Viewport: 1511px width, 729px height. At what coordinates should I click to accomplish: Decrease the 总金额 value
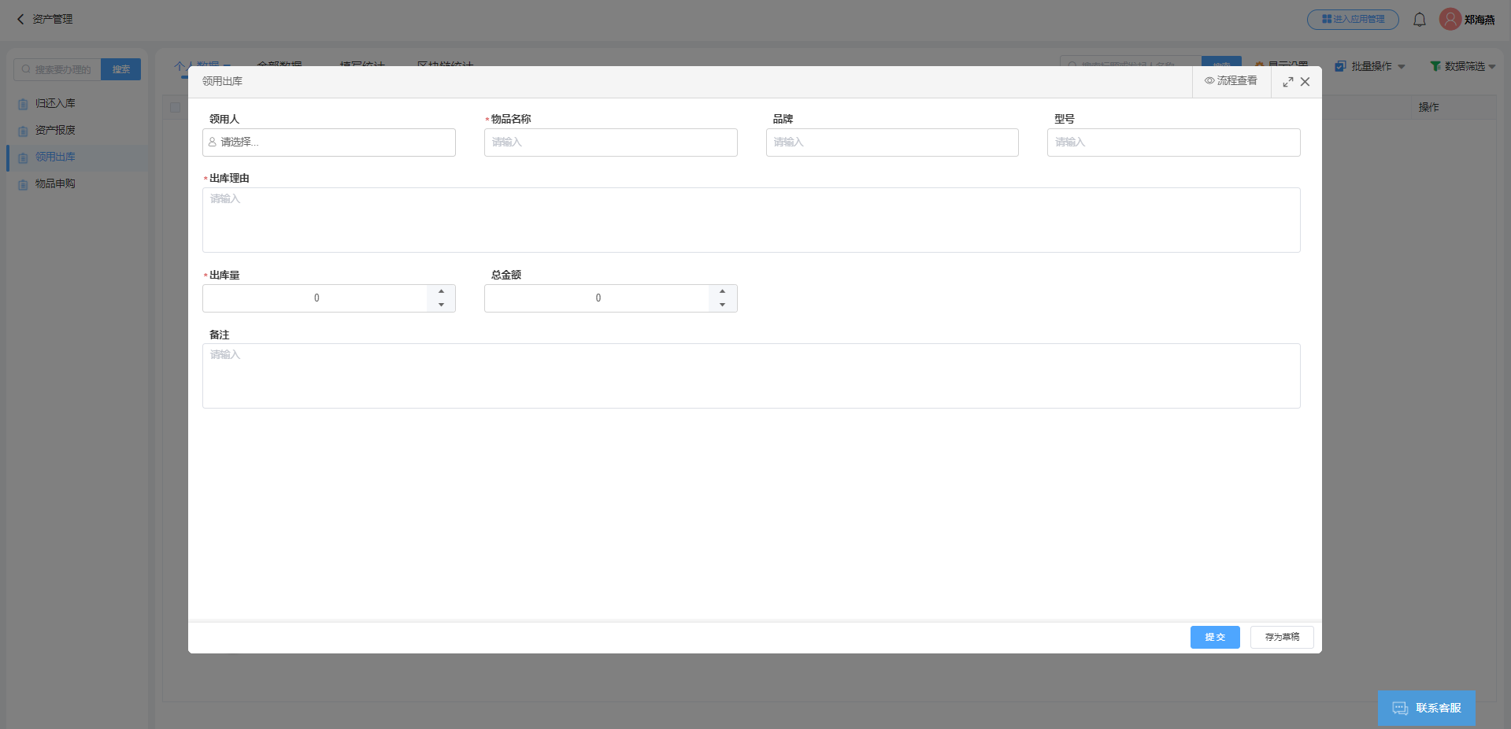click(x=722, y=305)
